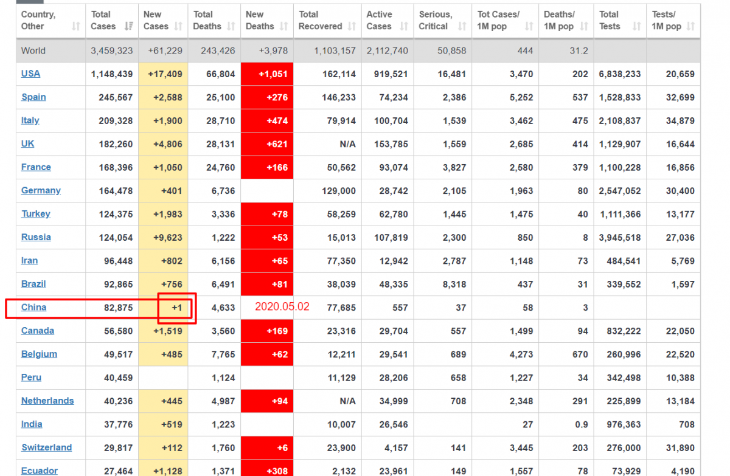This screenshot has height=476, width=730.
Task: Click the China link in table
Action: click(33, 307)
